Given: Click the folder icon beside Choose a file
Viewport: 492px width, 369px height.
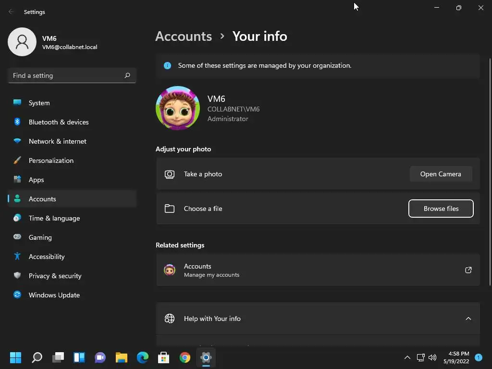Looking at the screenshot, I should point(170,209).
